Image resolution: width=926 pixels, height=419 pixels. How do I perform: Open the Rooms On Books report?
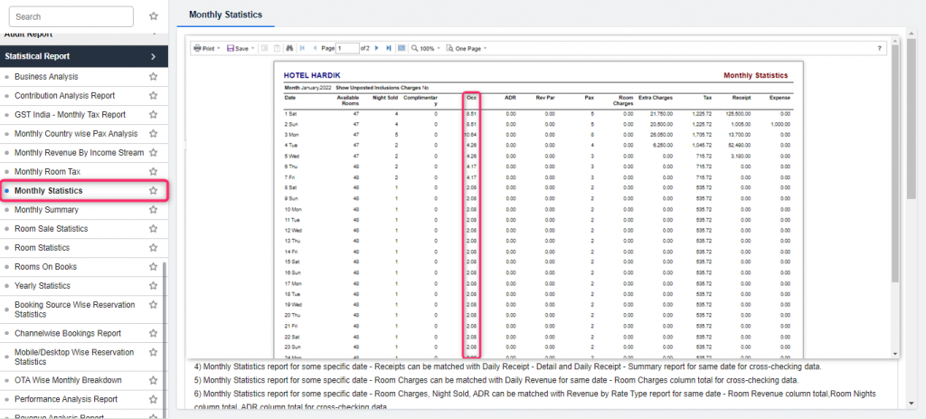click(x=45, y=267)
